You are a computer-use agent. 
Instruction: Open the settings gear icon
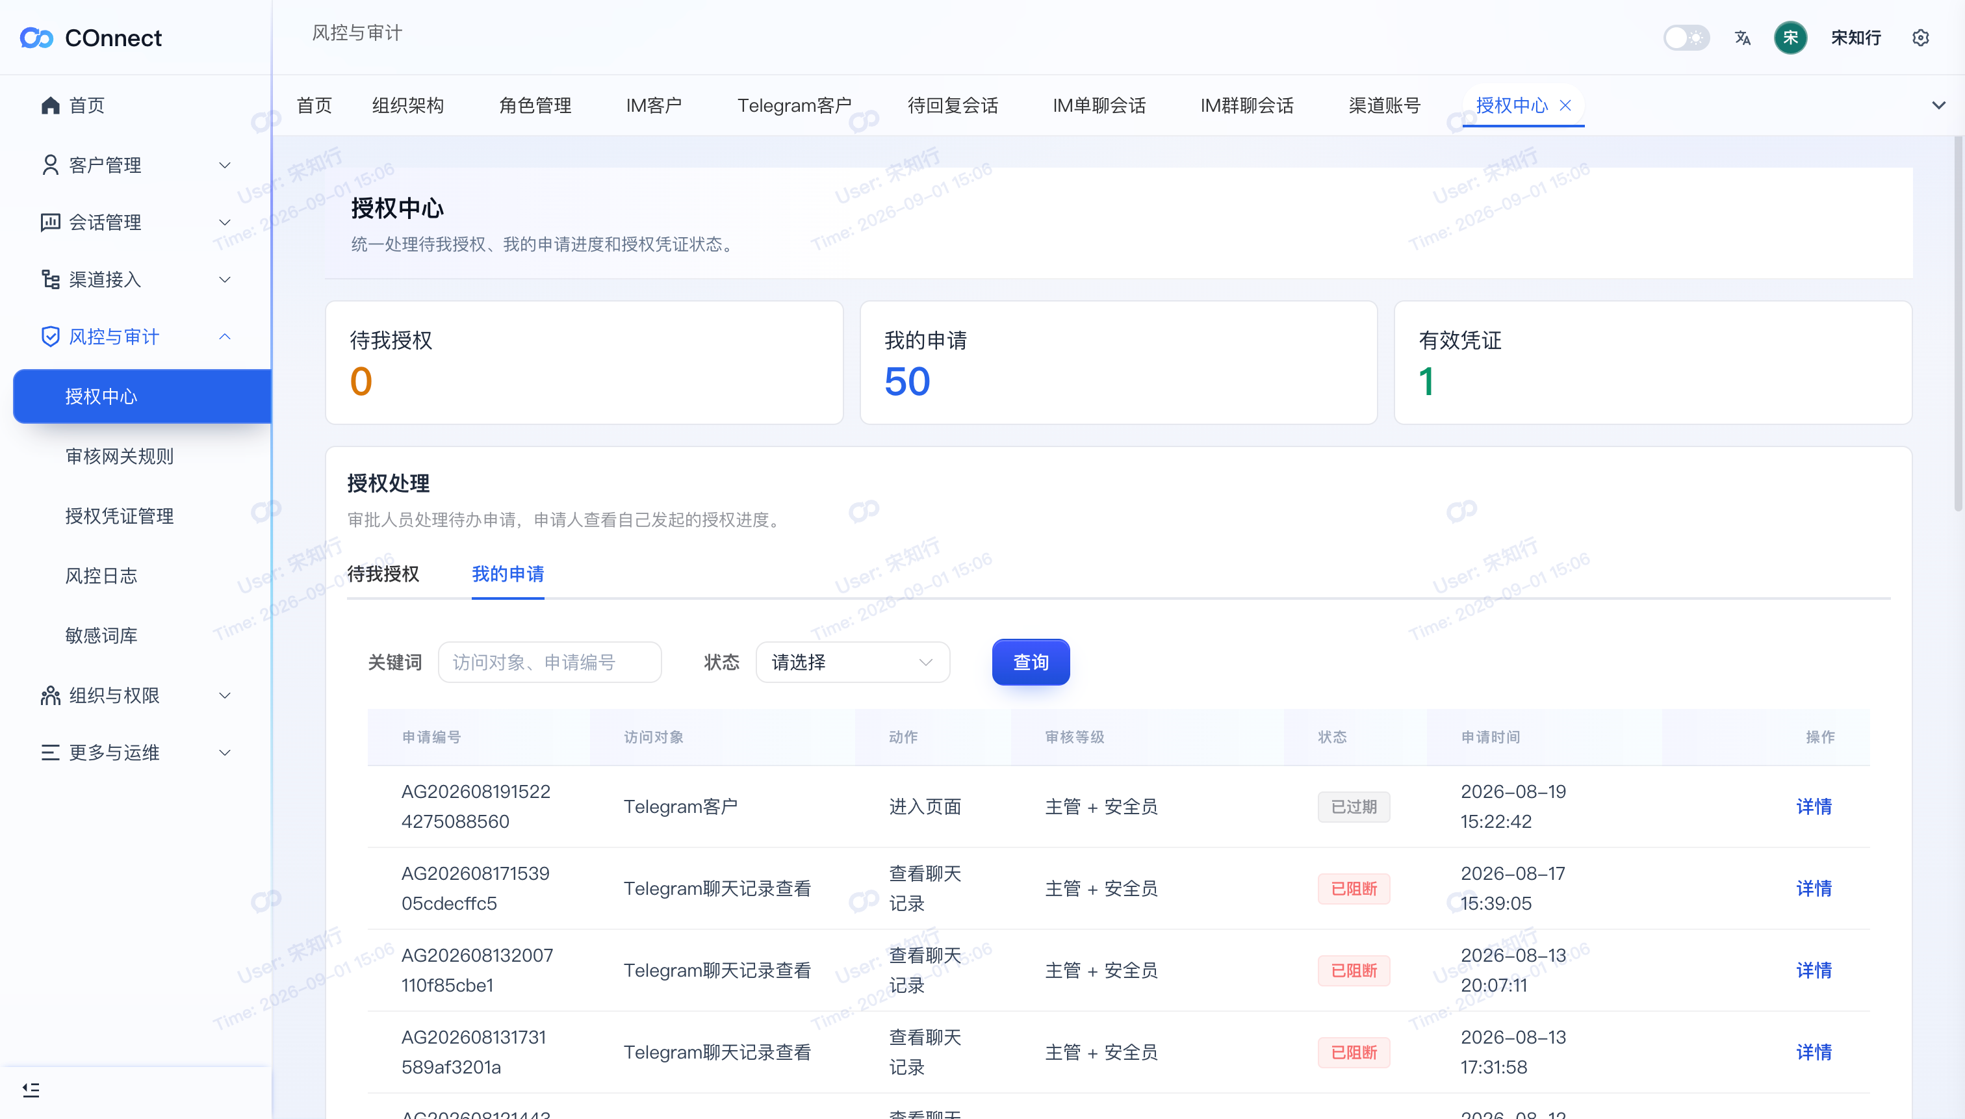coord(1920,38)
